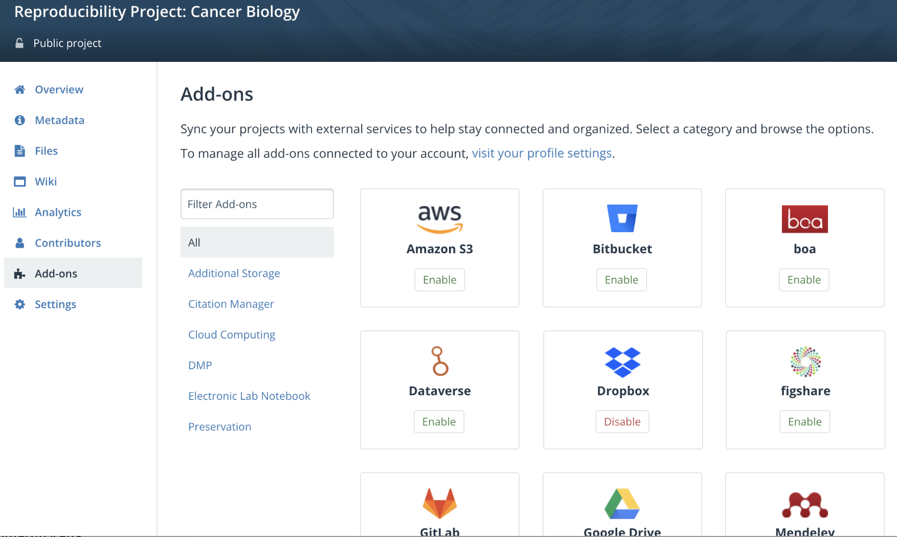Click the figshare card title
The height and width of the screenshot is (537, 897).
pos(805,391)
